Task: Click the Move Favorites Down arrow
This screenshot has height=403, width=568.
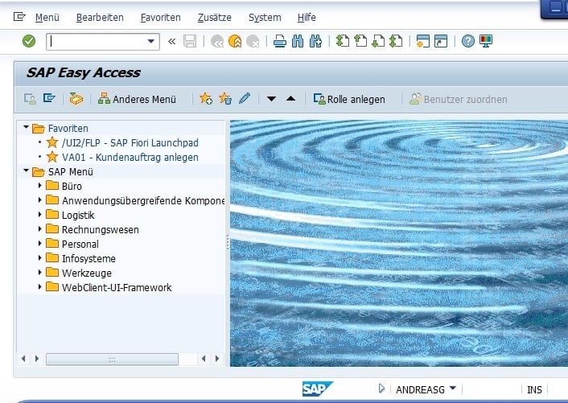Action: (x=271, y=99)
